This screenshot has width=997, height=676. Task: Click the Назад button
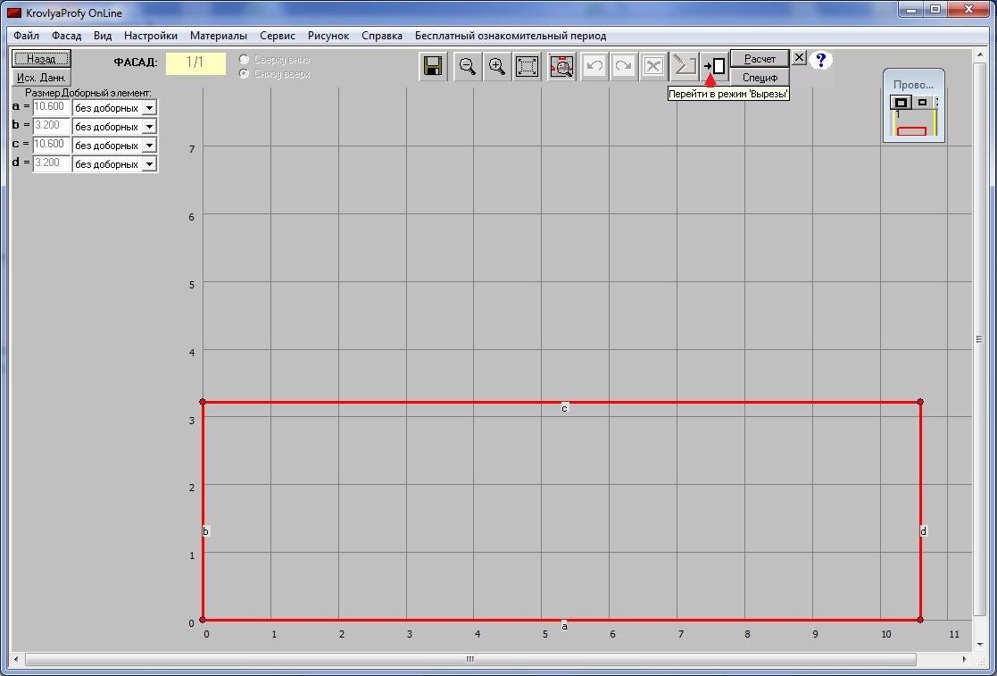coord(41,59)
